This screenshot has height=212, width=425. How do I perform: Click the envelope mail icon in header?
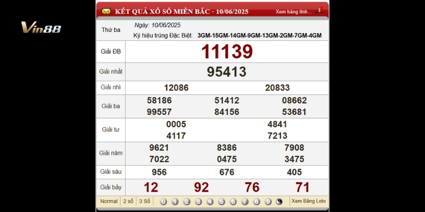coord(106,12)
